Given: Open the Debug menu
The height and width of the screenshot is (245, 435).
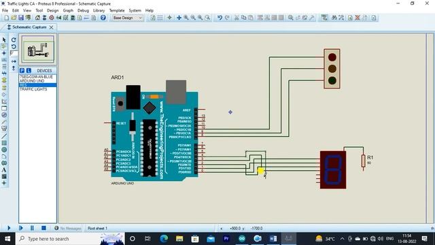Looking at the screenshot, I should pyautogui.click(x=83, y=10).
